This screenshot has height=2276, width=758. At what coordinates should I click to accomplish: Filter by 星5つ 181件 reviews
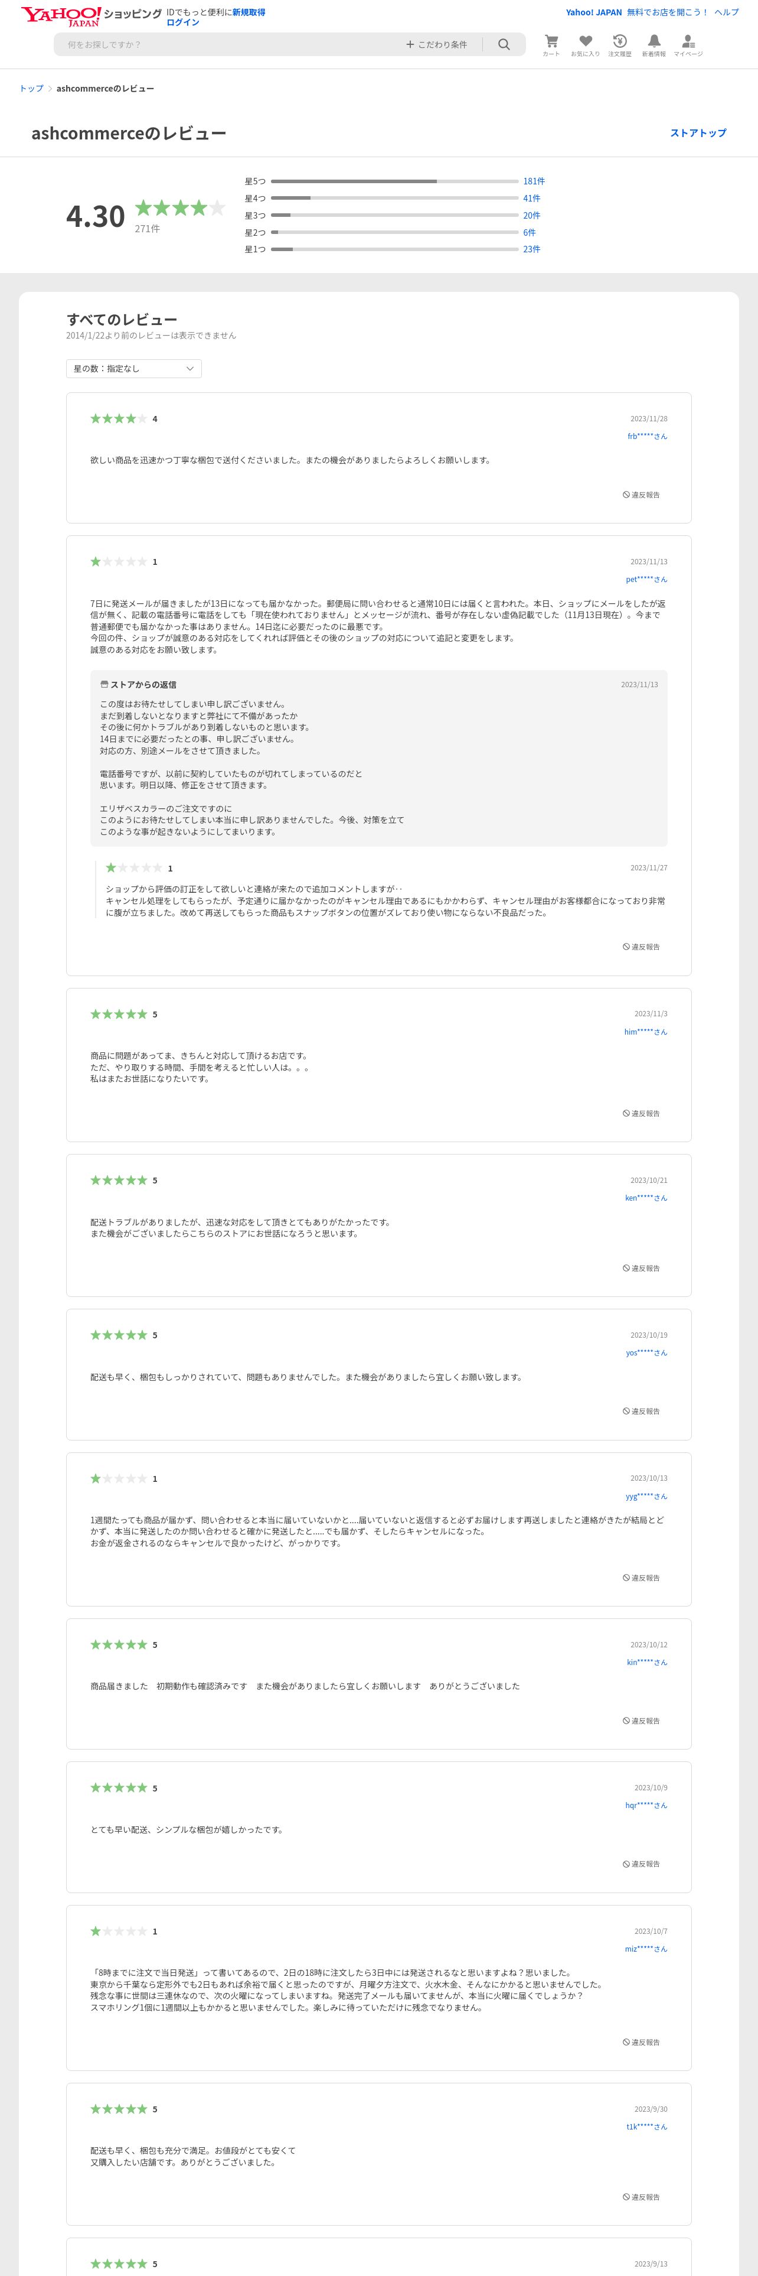click(534, 181)
